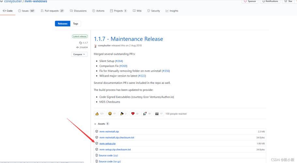Star the repository
297x163 pixels.
click(x=288, y=1)
